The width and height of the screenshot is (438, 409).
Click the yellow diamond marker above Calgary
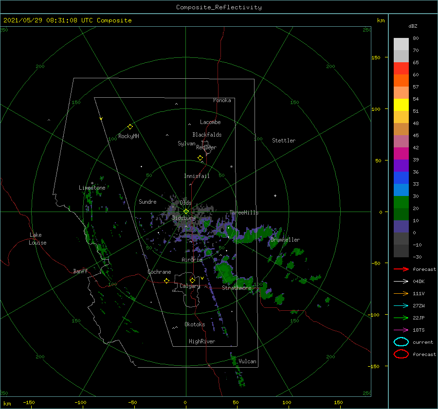click(x=192, y=280)
